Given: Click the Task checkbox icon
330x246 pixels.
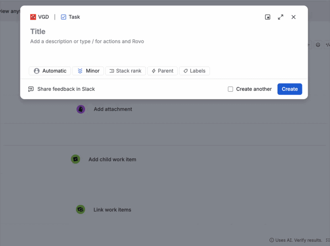Looking at the screenshot, I should 64,17.
